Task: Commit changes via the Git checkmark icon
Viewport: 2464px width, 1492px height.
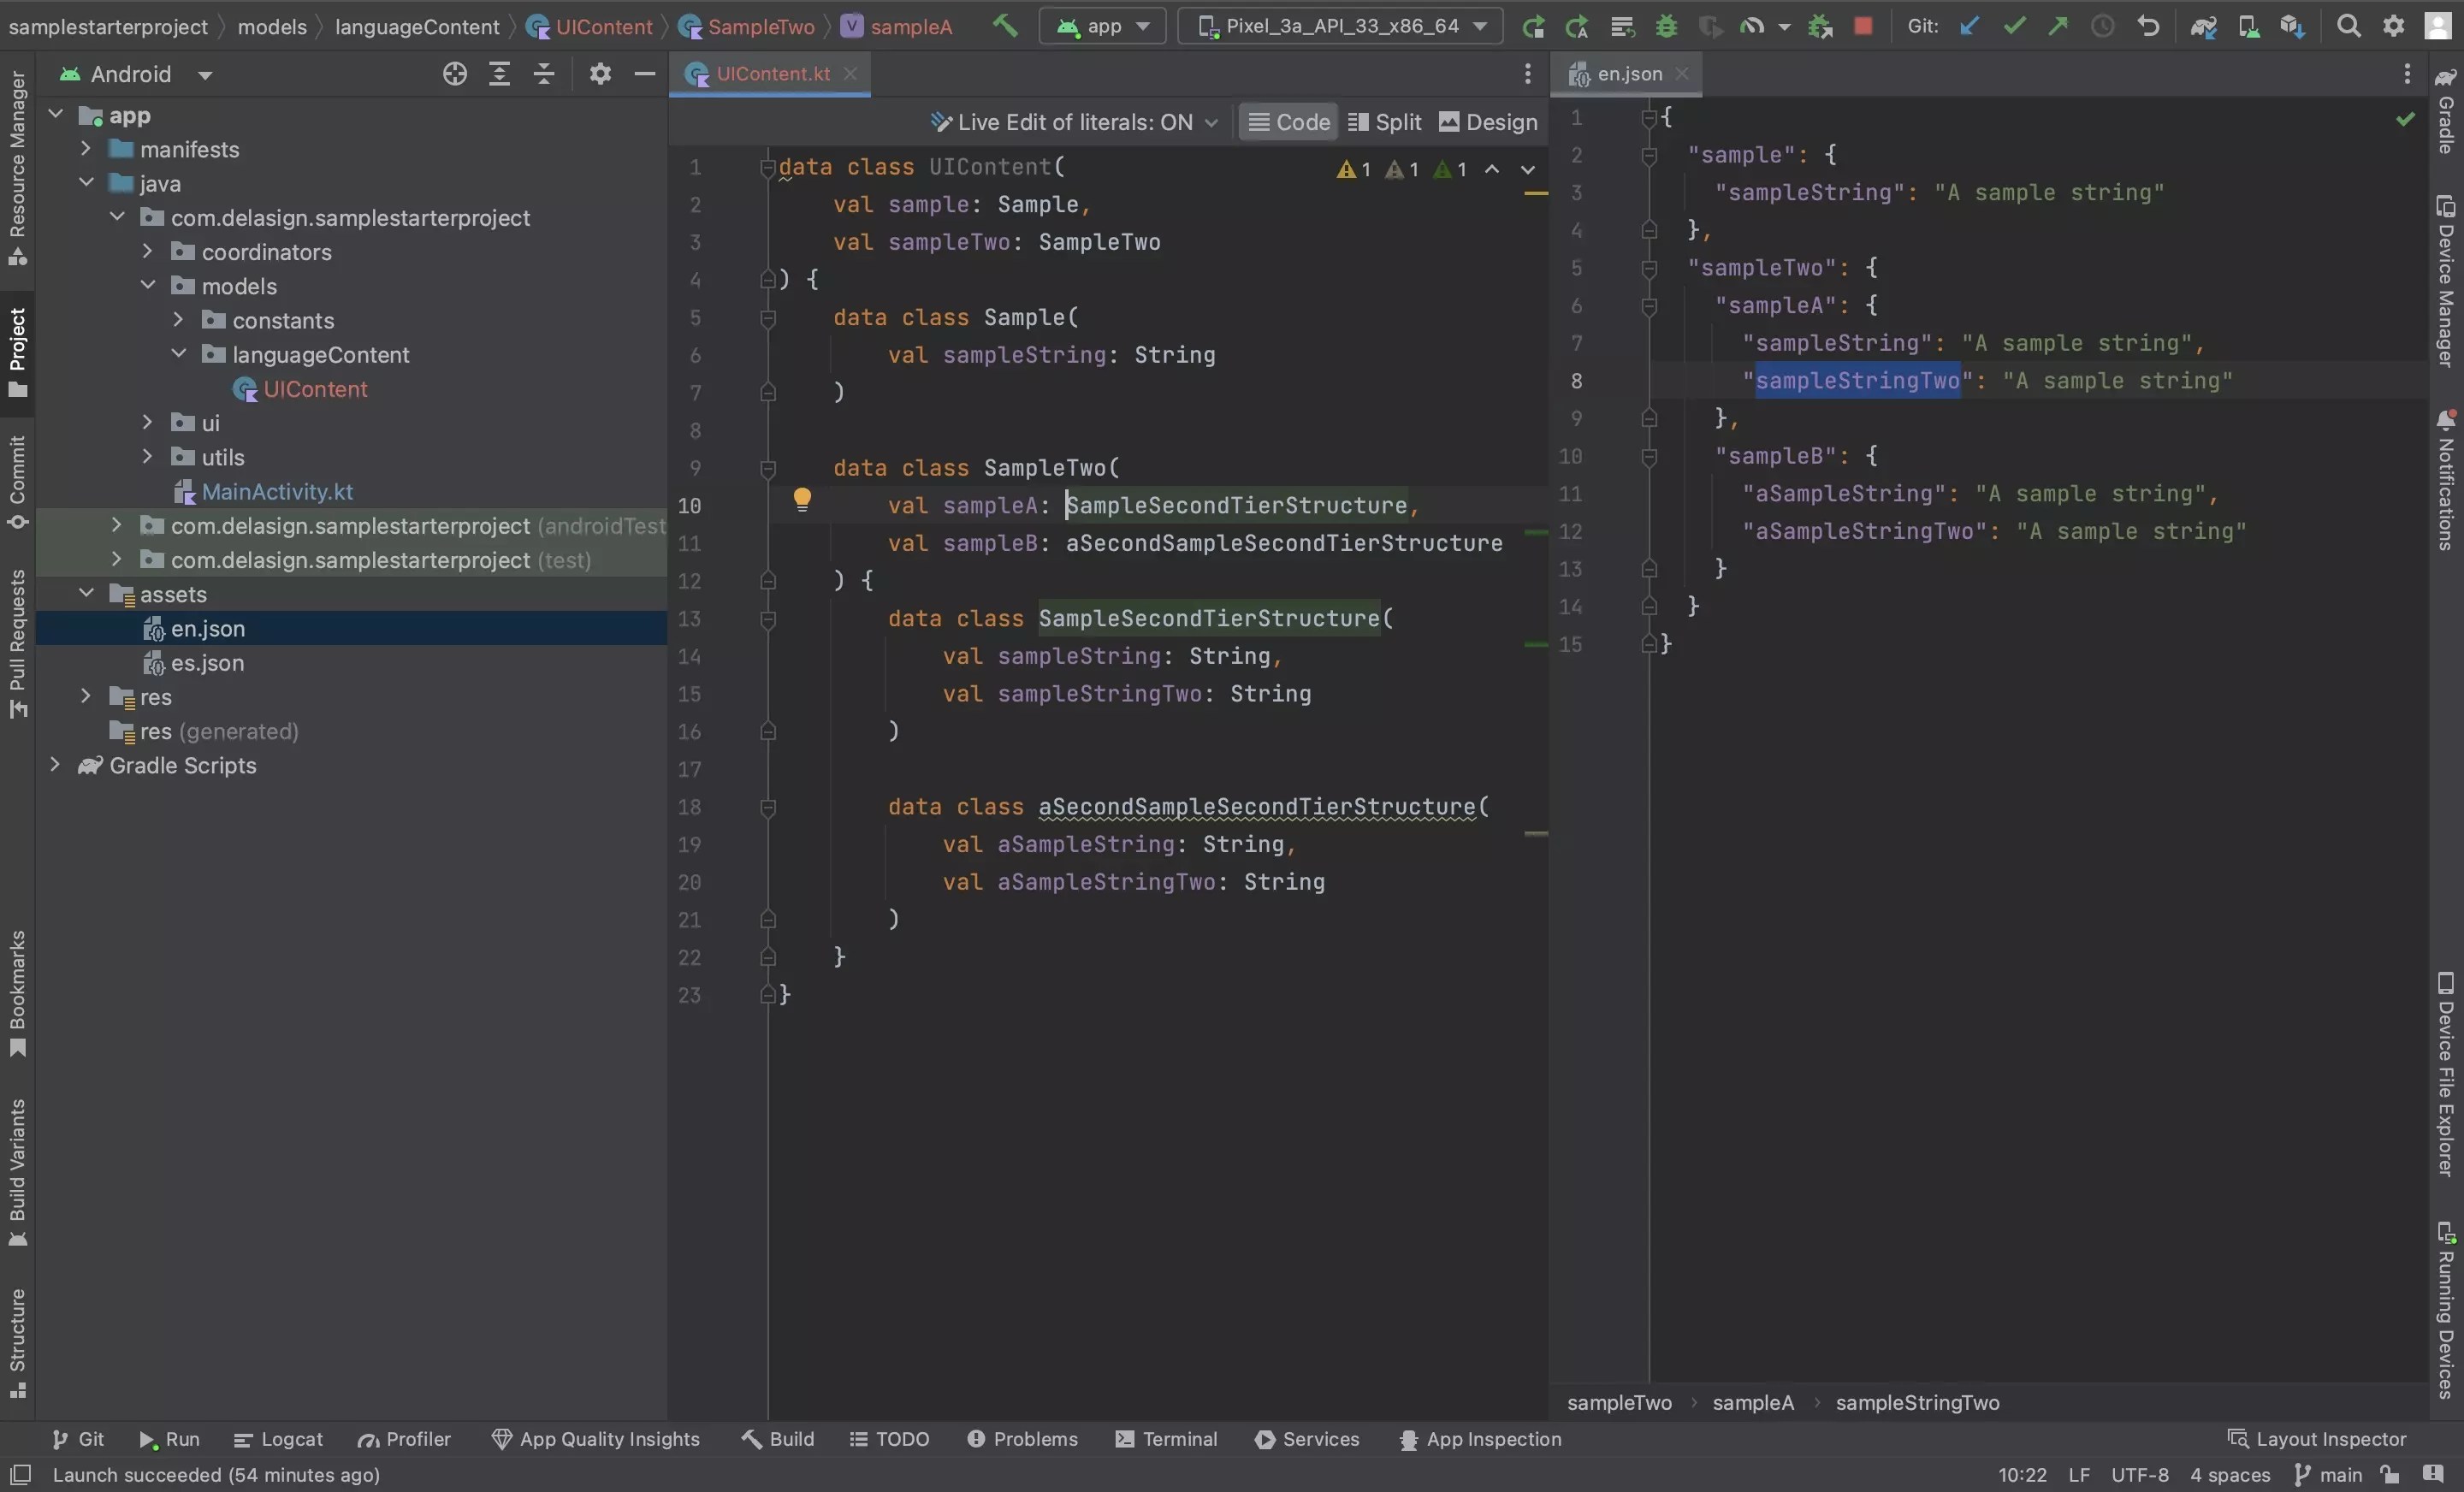Action: click(2015, 27)
